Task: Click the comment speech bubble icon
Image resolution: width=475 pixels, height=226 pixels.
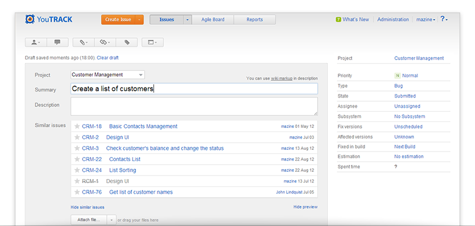Action: [x=57, y=42]
